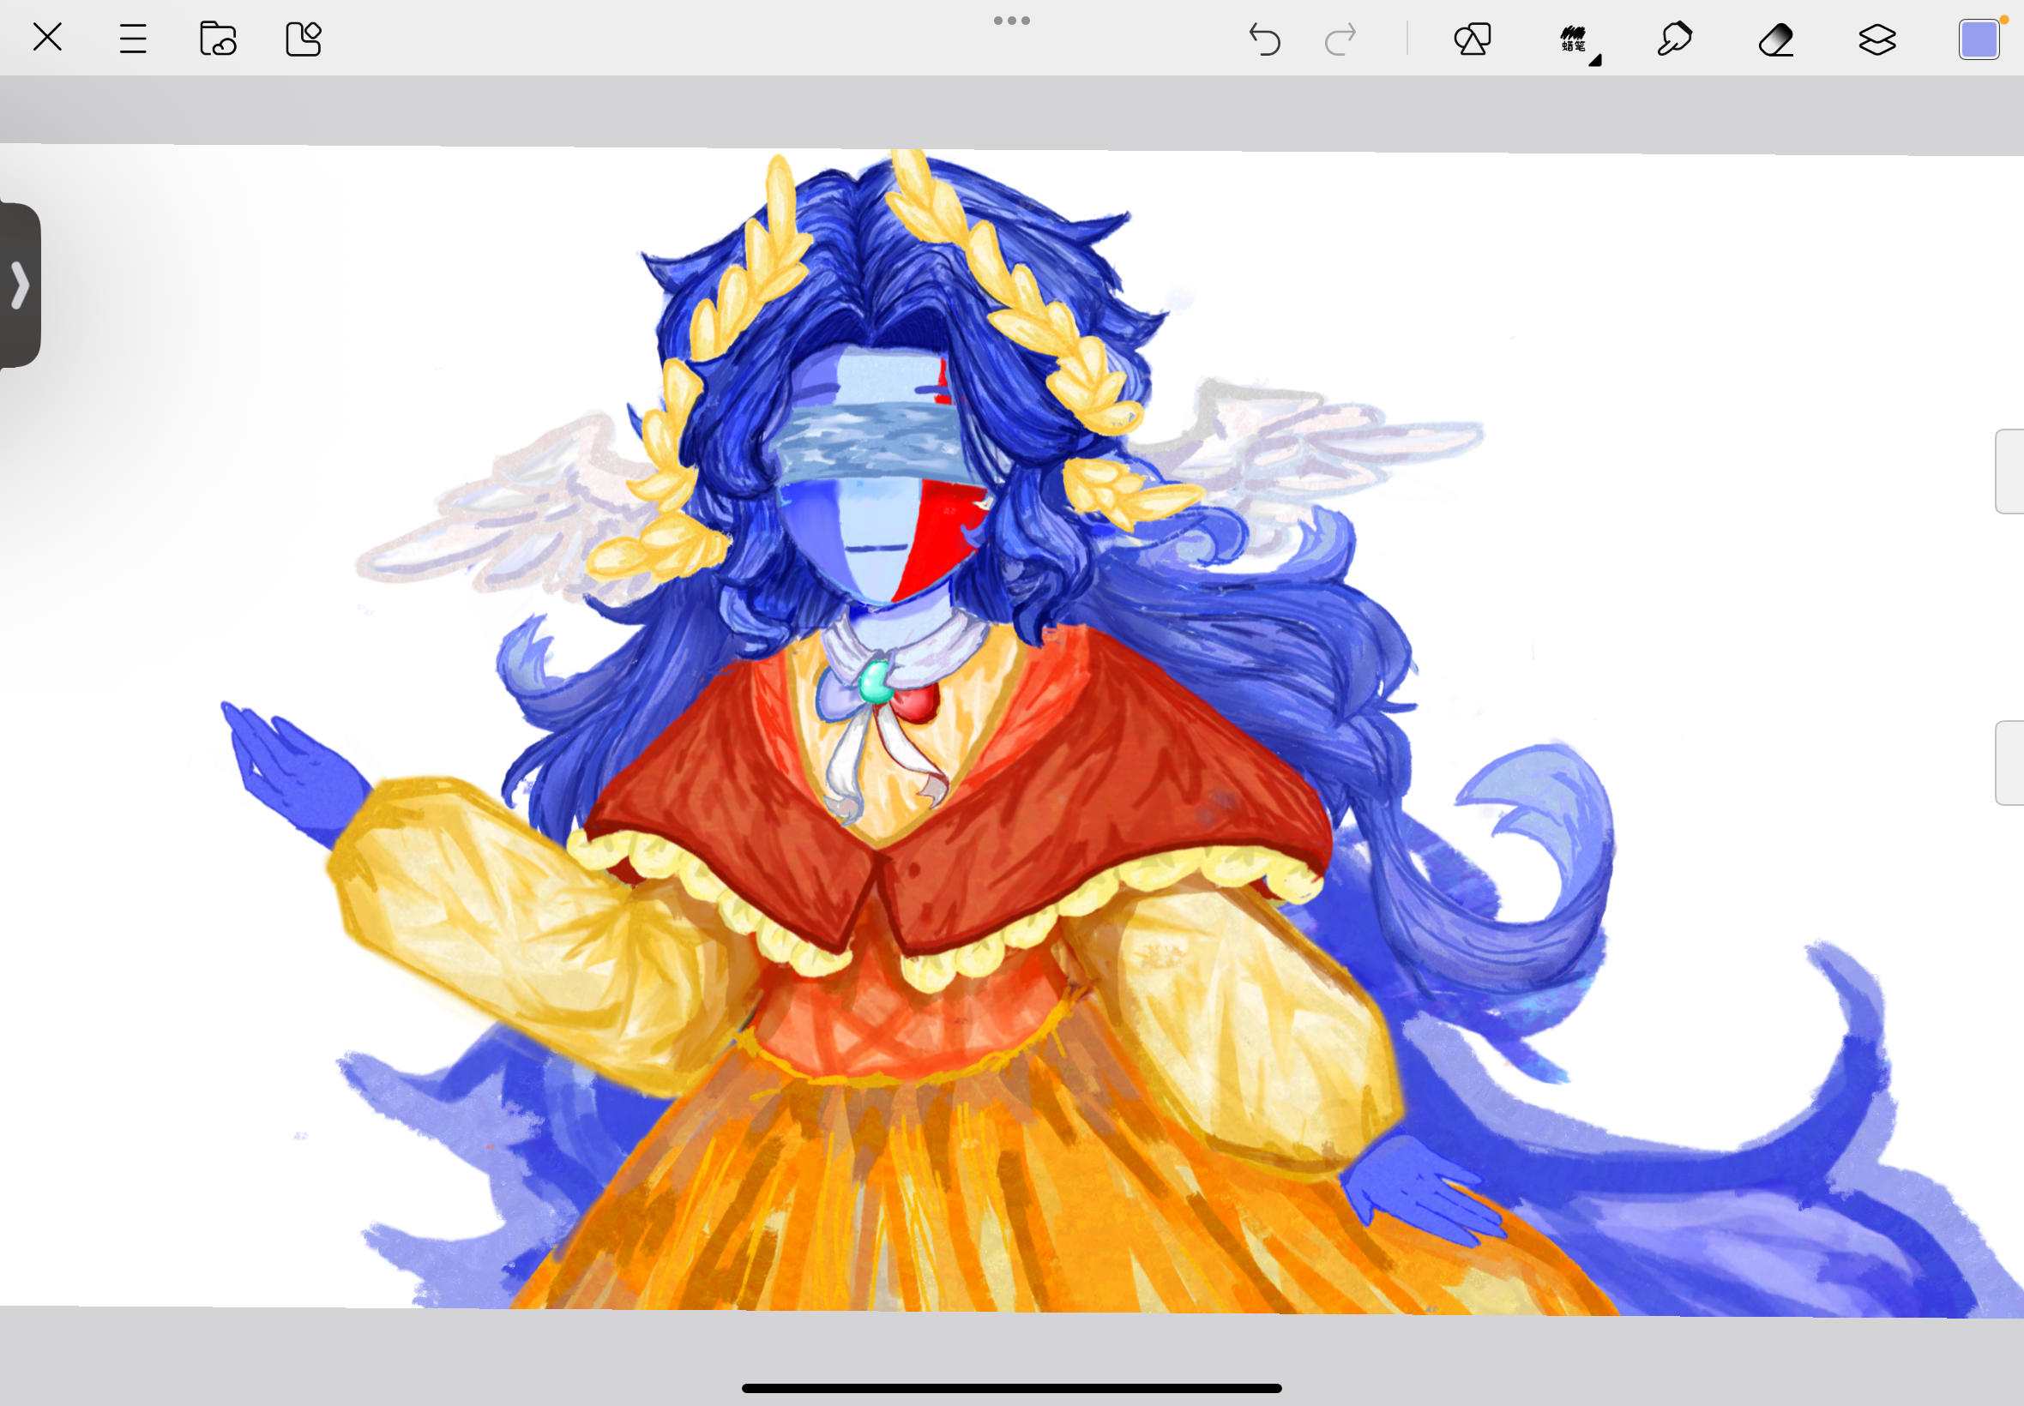
Task: Open the shapes tool
Action: [1472, 39]
